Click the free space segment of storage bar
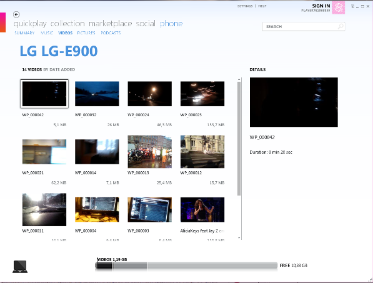 pyautogui.click(x=212, y=266)
